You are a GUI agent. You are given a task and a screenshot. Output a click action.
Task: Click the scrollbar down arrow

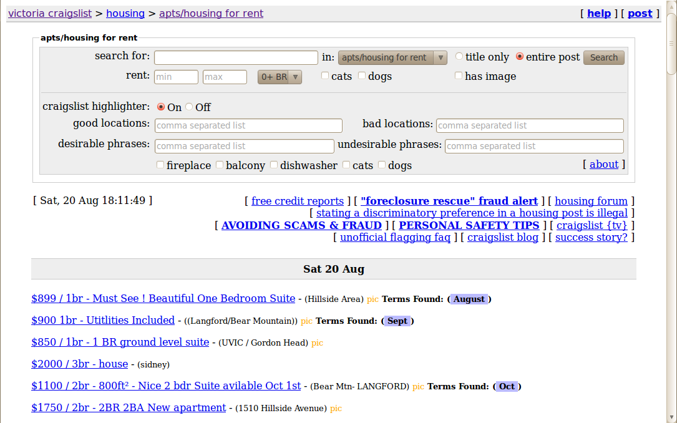671,418
